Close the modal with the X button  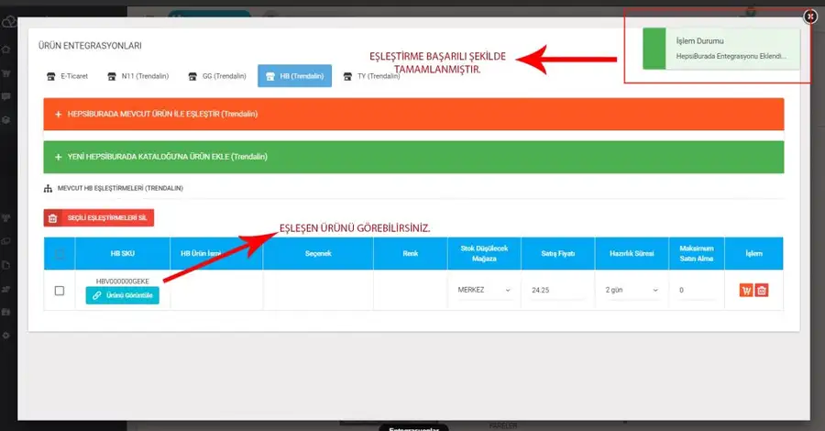point(810,17)
